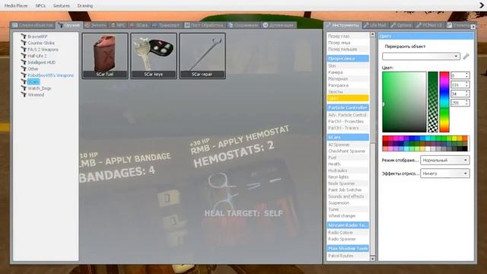487x274 pixels.
Task: Click the arrow at top-right of menu bar
Action: click(482, 5)
